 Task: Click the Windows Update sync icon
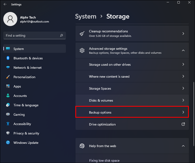(x=8, y=143)
